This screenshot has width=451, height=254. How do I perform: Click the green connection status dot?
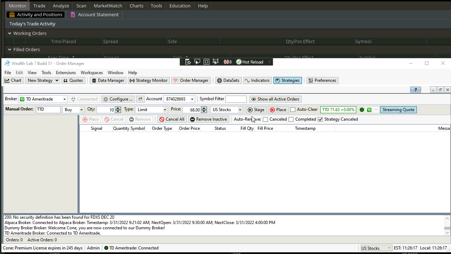[x=362, y=110]
